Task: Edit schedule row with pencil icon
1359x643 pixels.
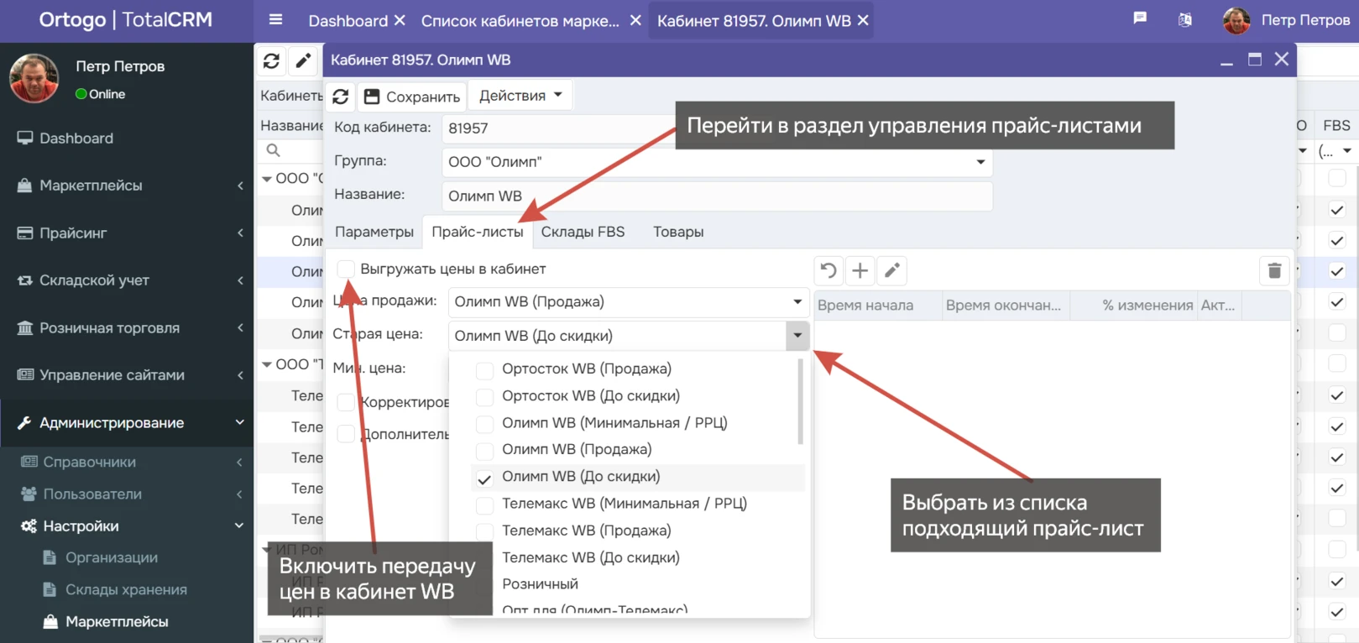Action: coord(891,270)
